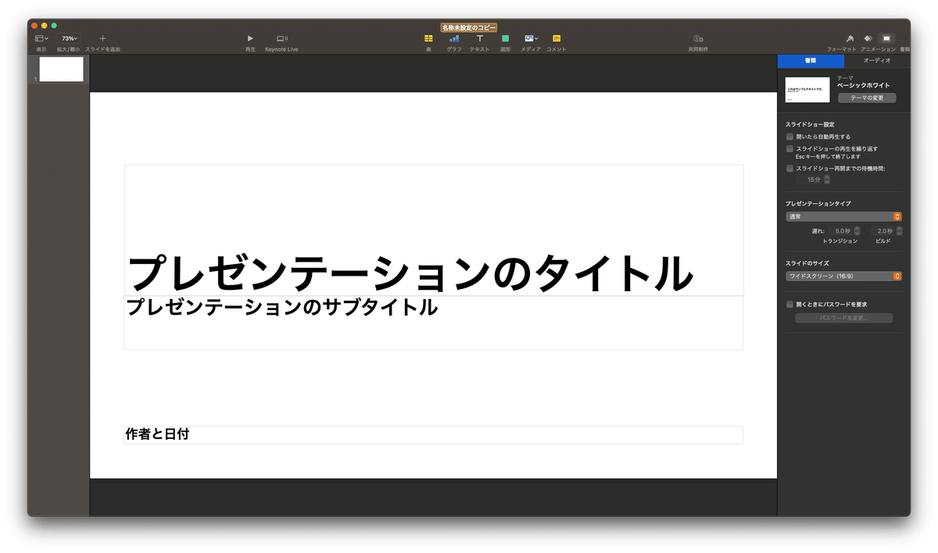Enable スライドショー再開までの待機時間 checkbox
This screenshot has width=938, height=553.
point(789,168)
